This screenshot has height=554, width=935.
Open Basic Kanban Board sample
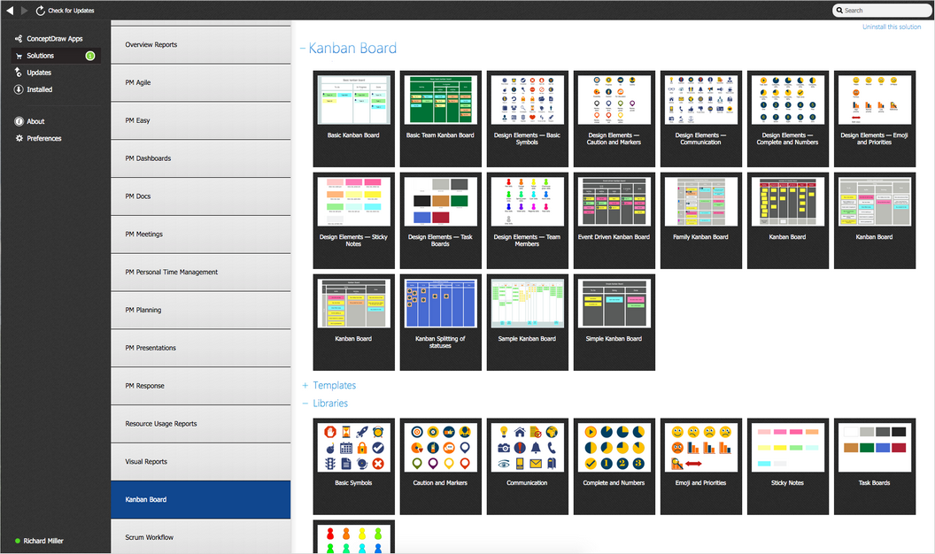[x=353, y=119]
